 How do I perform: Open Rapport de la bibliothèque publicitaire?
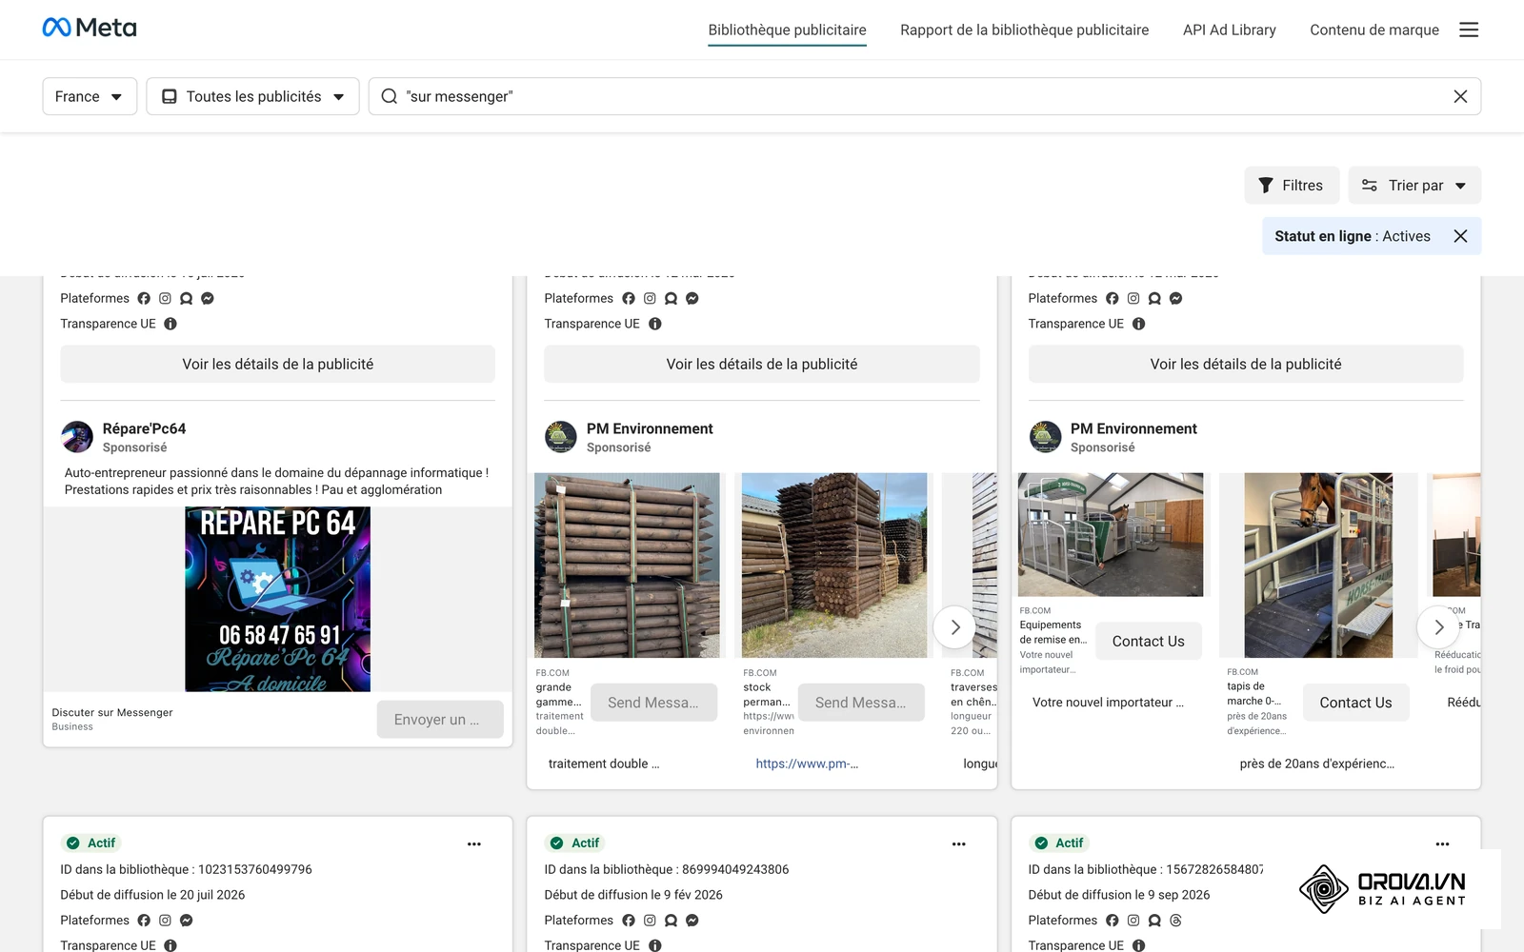pyautogui.click(x=1025, y=30)
